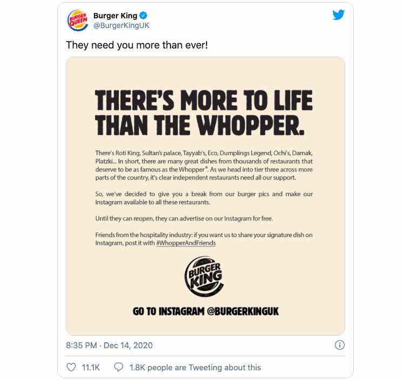The height and width of the screenshot is (380, 404).
Task: Click the tweet info circle icon
Action: pos(340,345)
